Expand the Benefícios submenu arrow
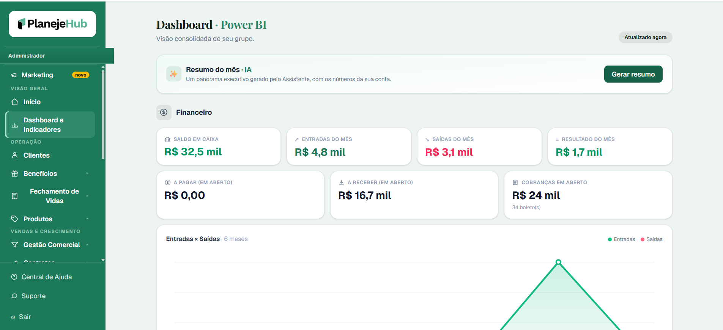Viewport: 723px width, 330px height. coord(87,174)
